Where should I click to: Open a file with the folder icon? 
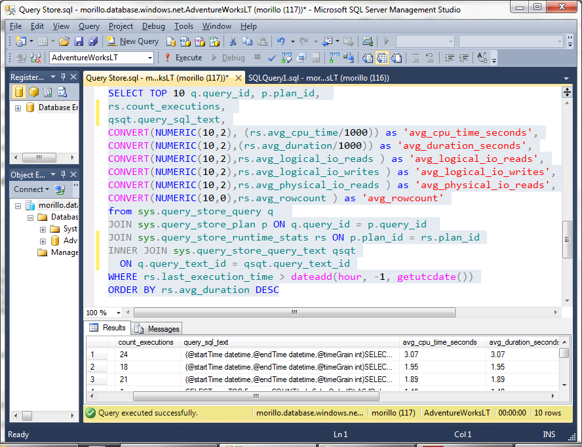coord(64,41)
